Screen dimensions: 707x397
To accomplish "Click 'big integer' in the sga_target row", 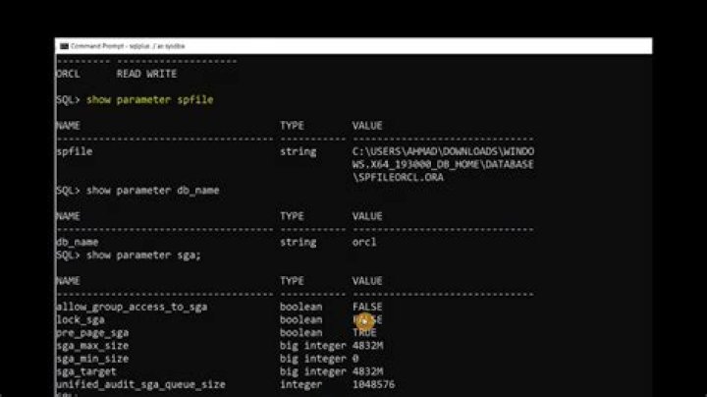I will 312,372.
